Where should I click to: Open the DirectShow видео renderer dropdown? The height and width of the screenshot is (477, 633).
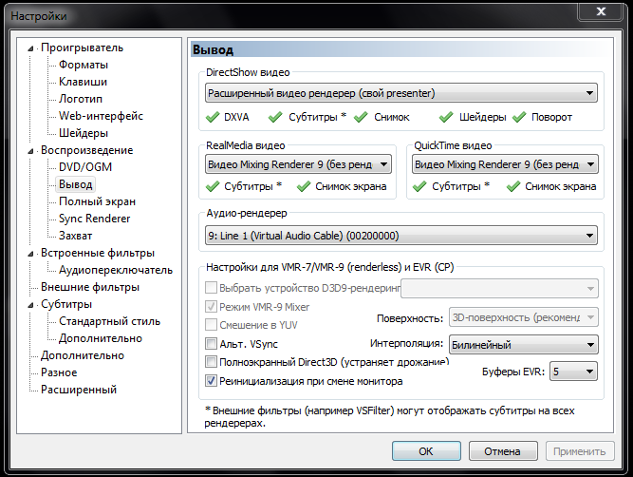pos(401,93)
